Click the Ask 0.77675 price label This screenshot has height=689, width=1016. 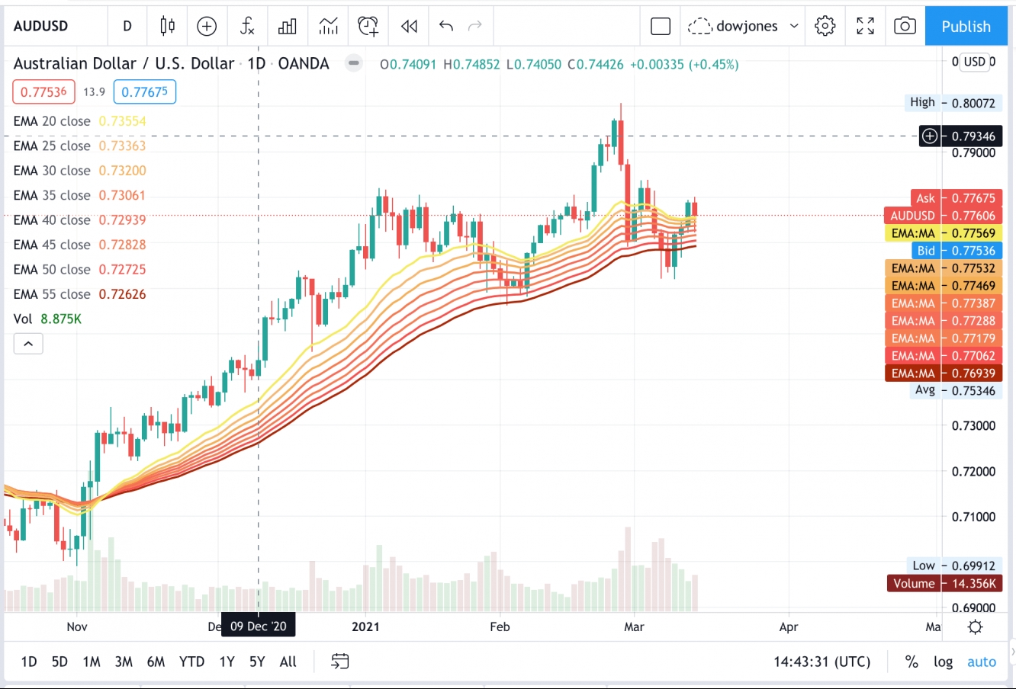point(956,198)
